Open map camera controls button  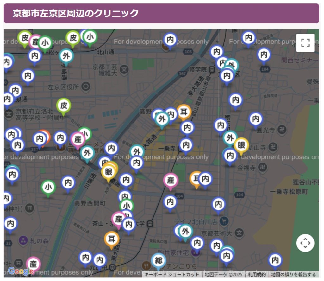point(305,243)
